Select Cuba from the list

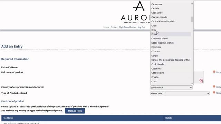pyautogui.click(x=171, y=81)
